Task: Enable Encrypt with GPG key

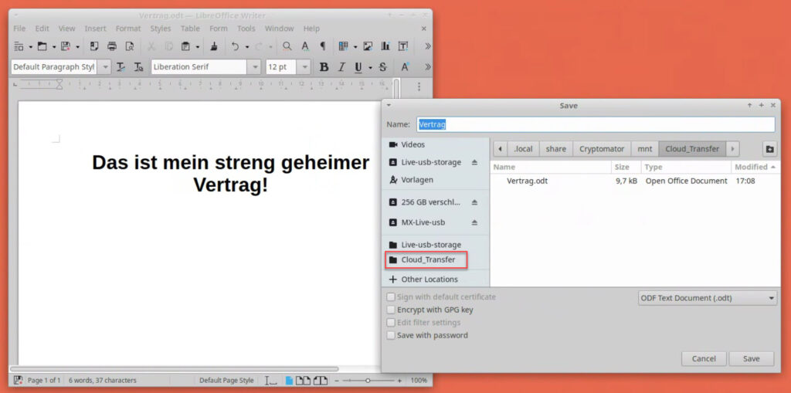Action: click(391, 310)
